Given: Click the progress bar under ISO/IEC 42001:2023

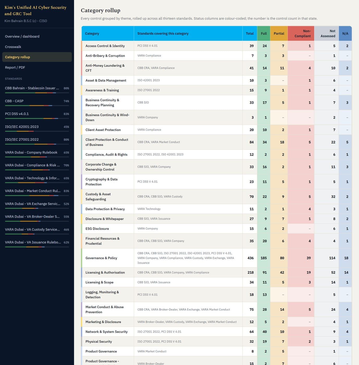Looking at the screenshot, I should tap(37, 131).
